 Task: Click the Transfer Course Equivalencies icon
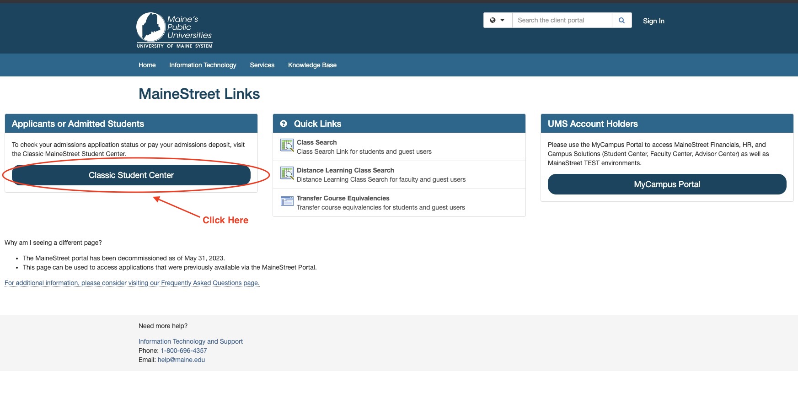tap(287, 201)
